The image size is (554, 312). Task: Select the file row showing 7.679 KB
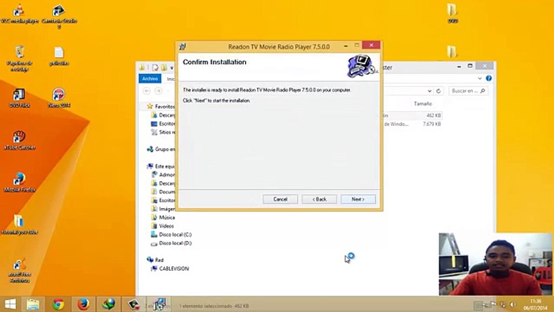(413, 124)
